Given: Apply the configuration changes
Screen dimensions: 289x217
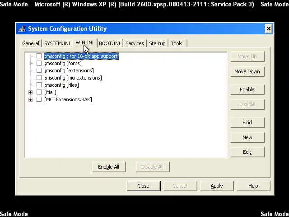Looking at the screenshot, I should coord(217,186).
